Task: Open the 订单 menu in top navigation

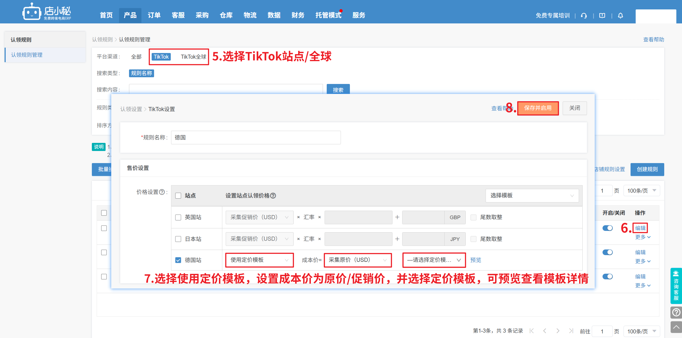Action: pos(154,15)
